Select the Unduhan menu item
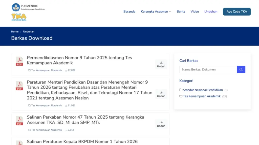 coord(211,12)
